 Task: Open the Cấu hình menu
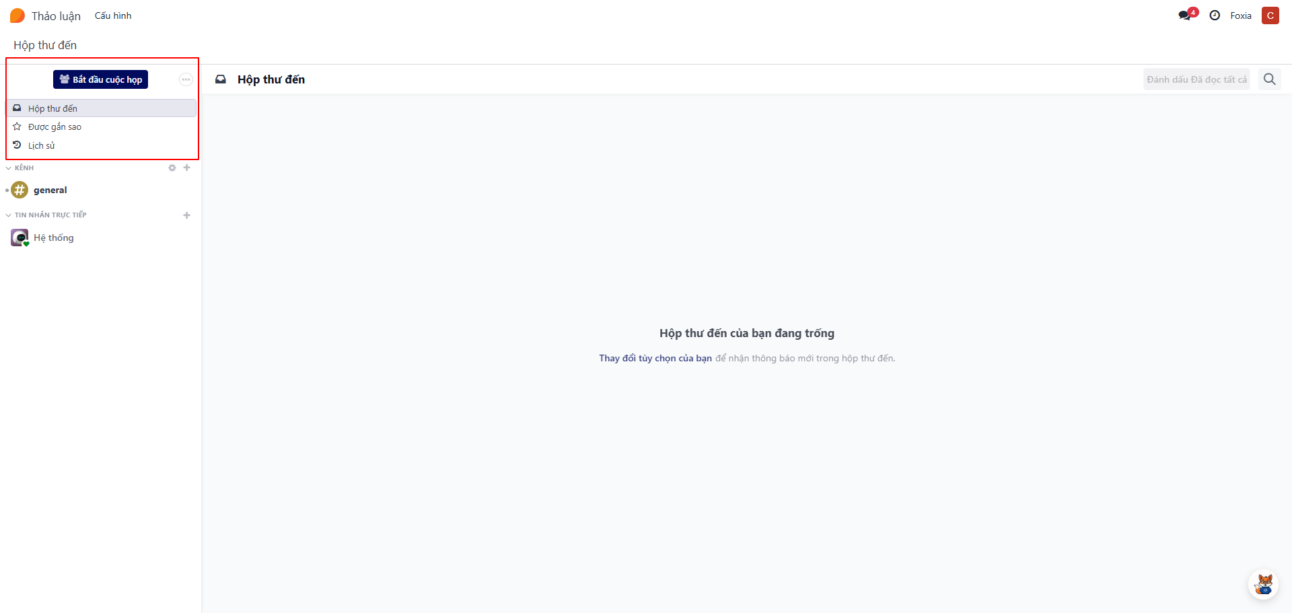pyautogui.click(x=113, y=15)
